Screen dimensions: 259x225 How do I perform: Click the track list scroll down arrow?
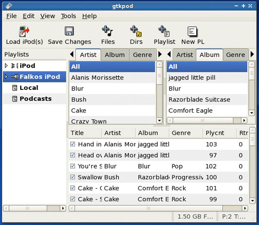pyautogui.click(x=252, y=201)
